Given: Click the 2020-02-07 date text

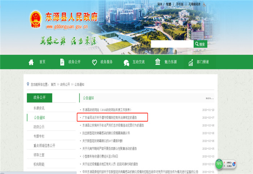Looking at the screenshot, I should tap(208, 118).
